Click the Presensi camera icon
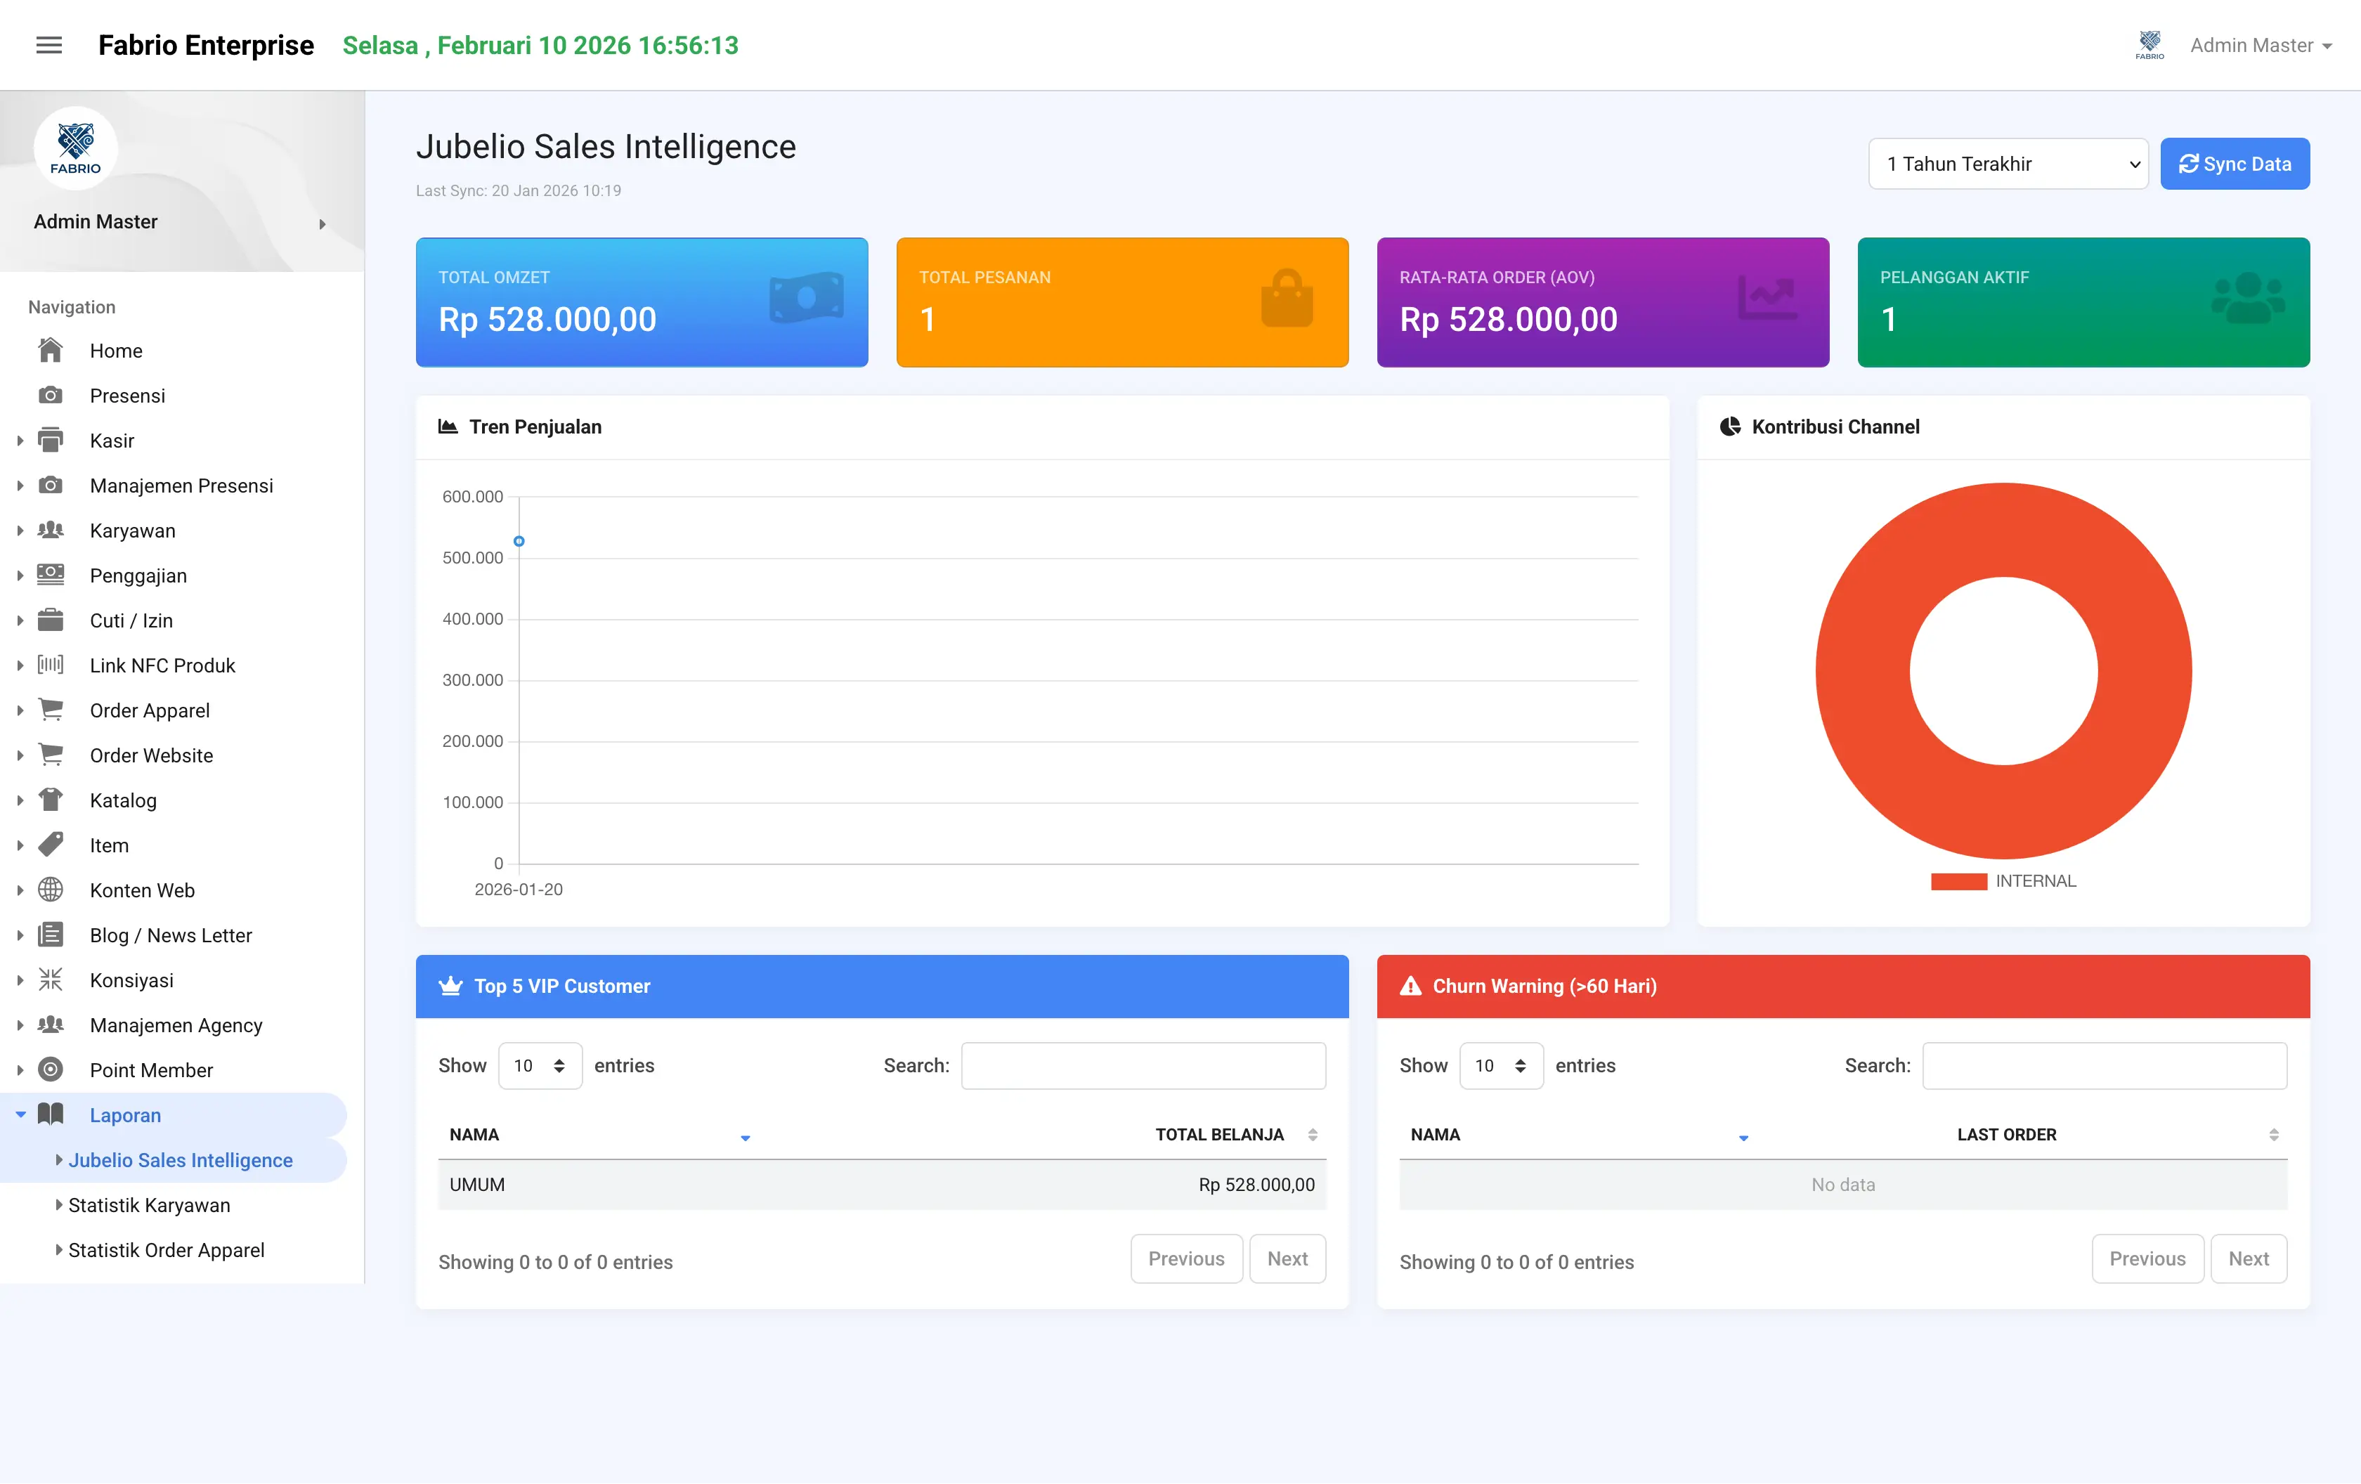Viewport: 2361px width, 1484px height. (50, 395)
